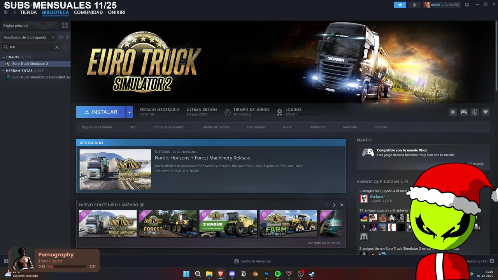Open controller layout icon
Viewport: 498px width, 280px height.
(x=464, y=112)
